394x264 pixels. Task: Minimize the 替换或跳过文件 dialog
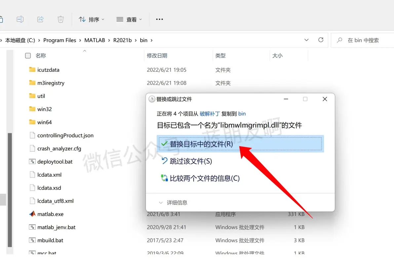286,99
